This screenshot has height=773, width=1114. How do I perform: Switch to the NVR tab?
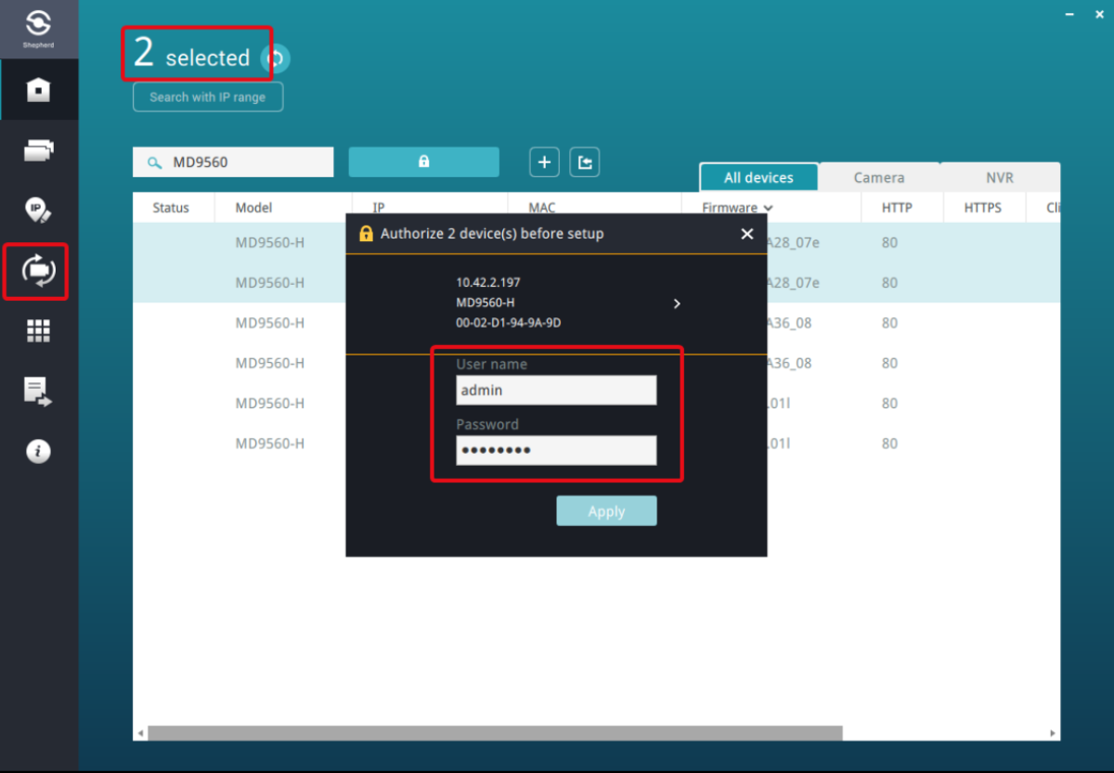[x=999, y=177]
